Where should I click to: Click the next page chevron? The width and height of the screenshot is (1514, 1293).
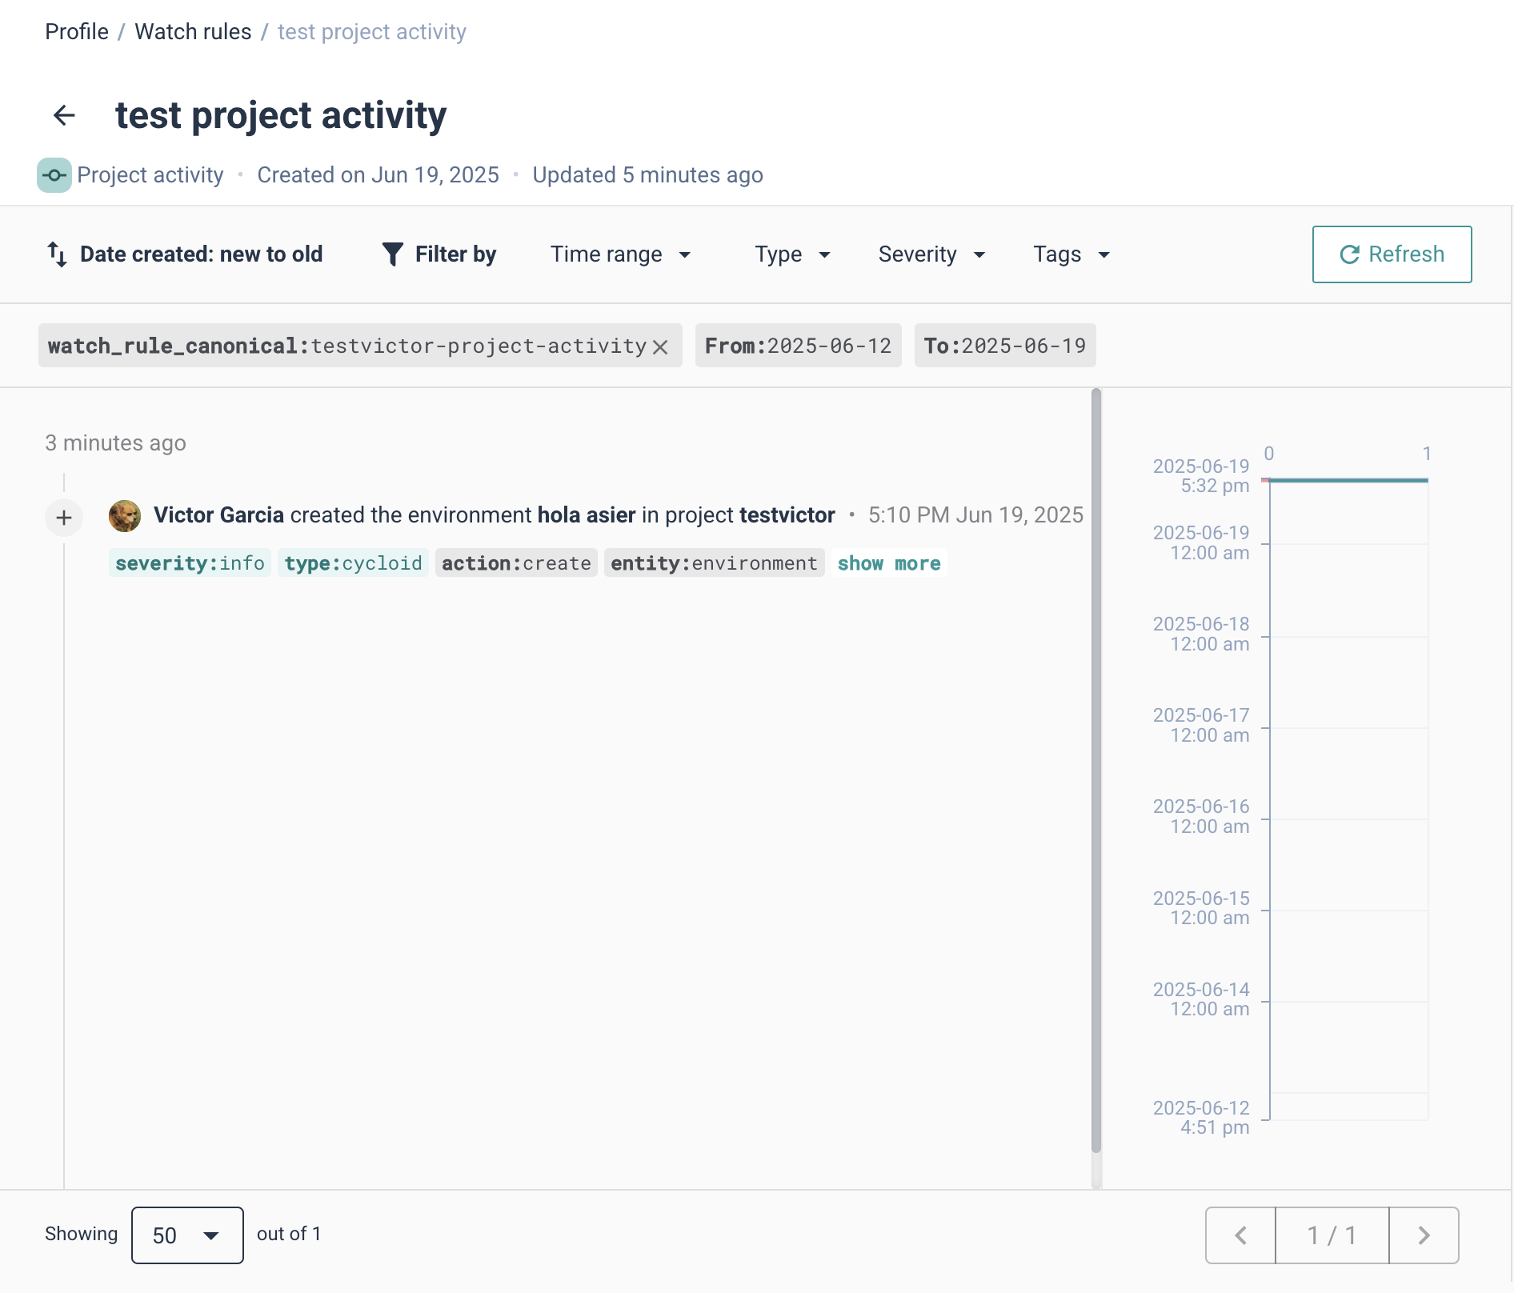[1424, 1235]
